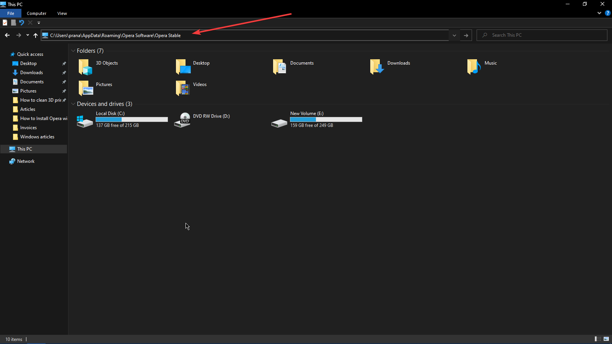The width and height of the screenshot is (612, 344).
Task: Click the blue Undo arrow icon
Action: point(22,23)
